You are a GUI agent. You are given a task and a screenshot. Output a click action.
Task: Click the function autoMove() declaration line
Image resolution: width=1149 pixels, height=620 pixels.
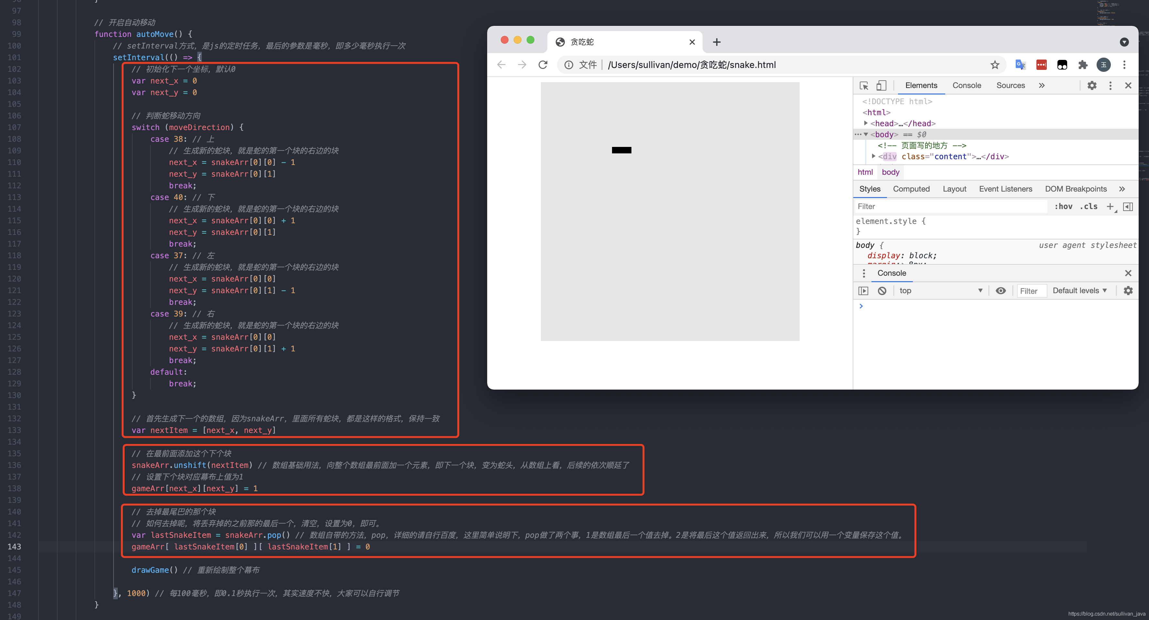144,34
